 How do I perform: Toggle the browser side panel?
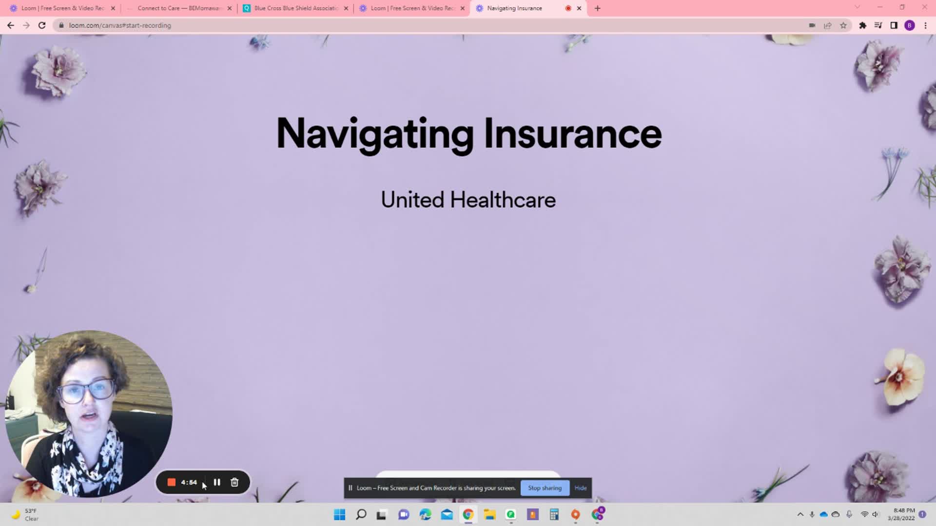[894, 25]
